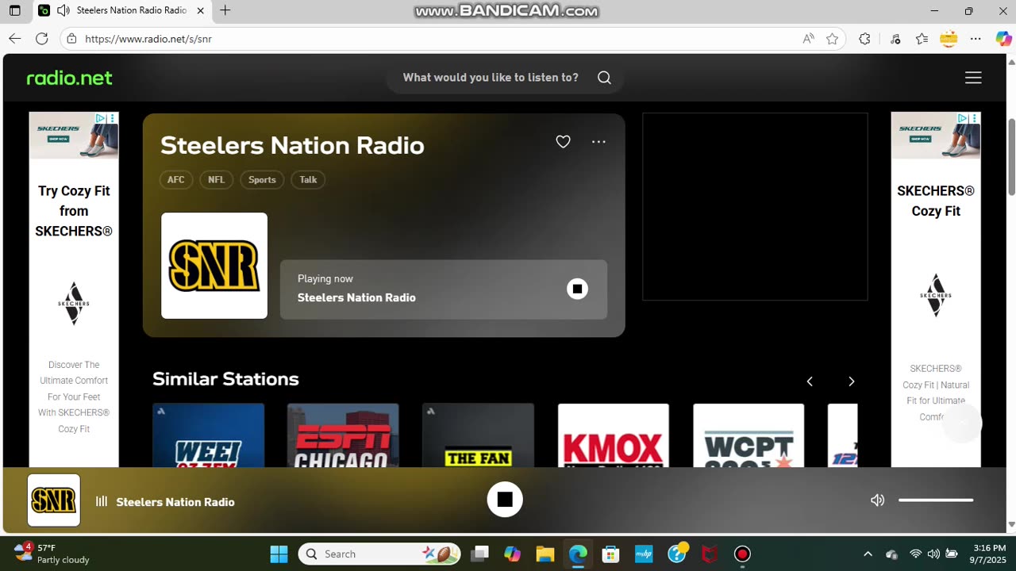Stop playback in the bottom player bar
The height and width of the screenshot is (571, 1016).
pyautogui.click(x=505, y=500)
